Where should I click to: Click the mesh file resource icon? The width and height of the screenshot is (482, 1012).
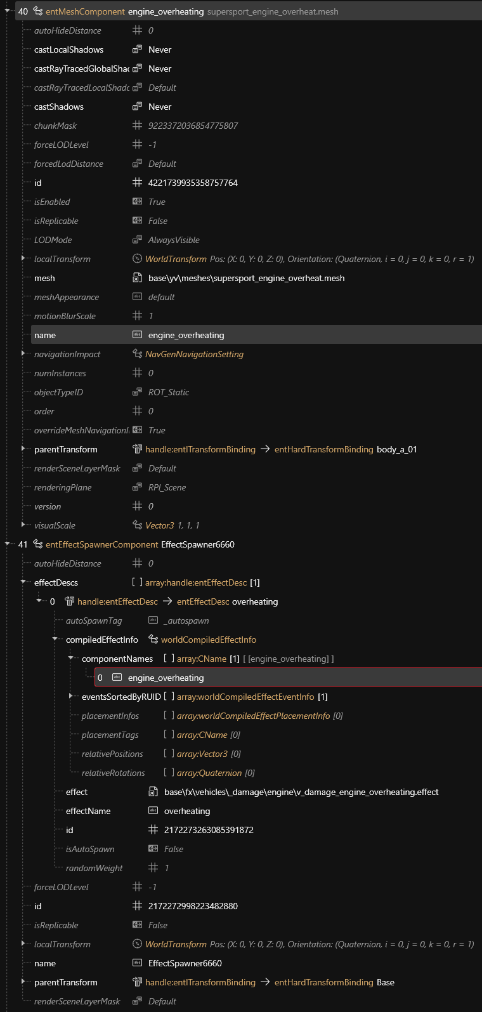click(x=137, y=278)
